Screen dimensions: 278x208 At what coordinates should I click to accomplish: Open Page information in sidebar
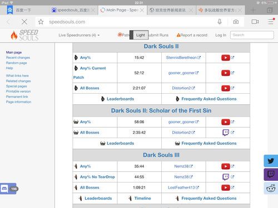point(18,102)
